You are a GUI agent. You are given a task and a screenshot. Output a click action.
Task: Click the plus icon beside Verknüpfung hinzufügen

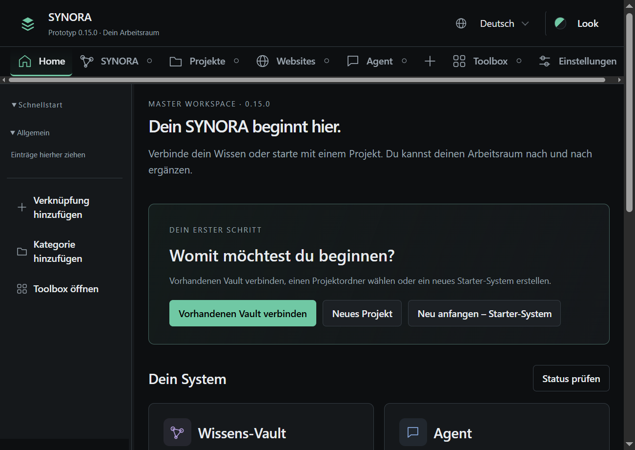[22, 208]
